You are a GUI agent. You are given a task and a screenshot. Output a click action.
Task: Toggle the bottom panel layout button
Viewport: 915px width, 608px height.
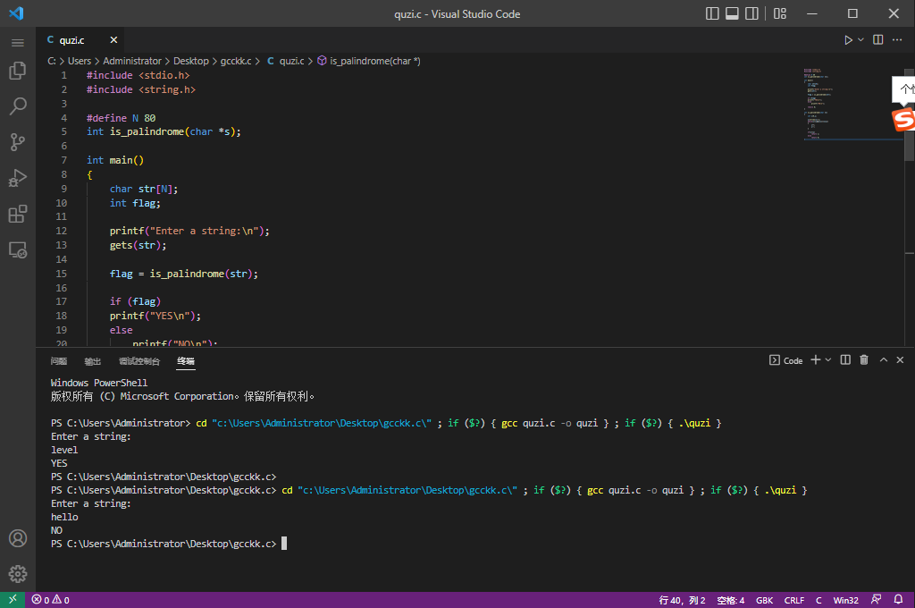click(x=732, y=13)
